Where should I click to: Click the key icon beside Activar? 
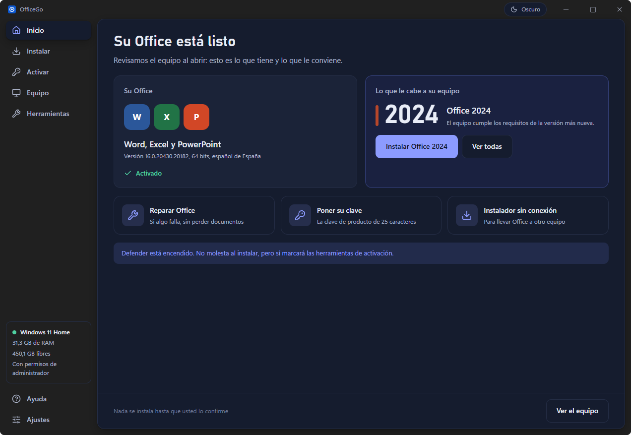pyautogui.click(x=16, y=72)
